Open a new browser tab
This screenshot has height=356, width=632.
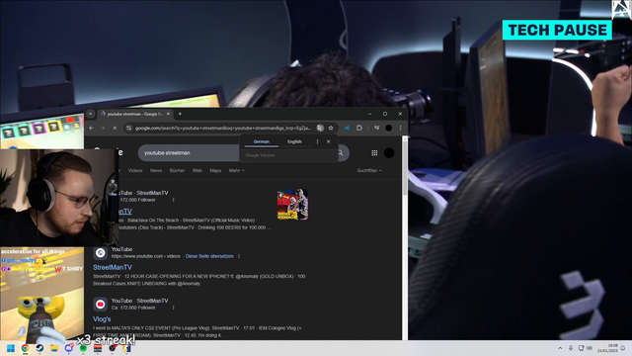click(x=180, y=114)
